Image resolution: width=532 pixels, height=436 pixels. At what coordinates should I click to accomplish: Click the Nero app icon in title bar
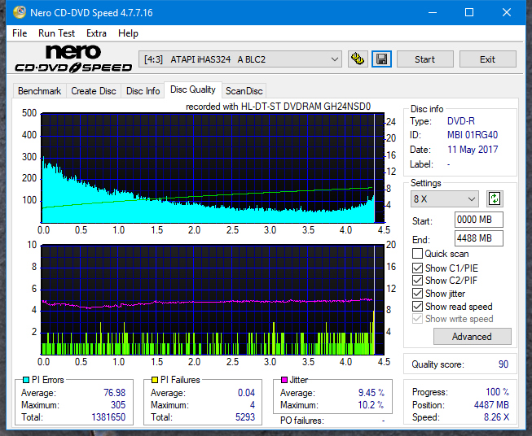click(x=20, y=12)
